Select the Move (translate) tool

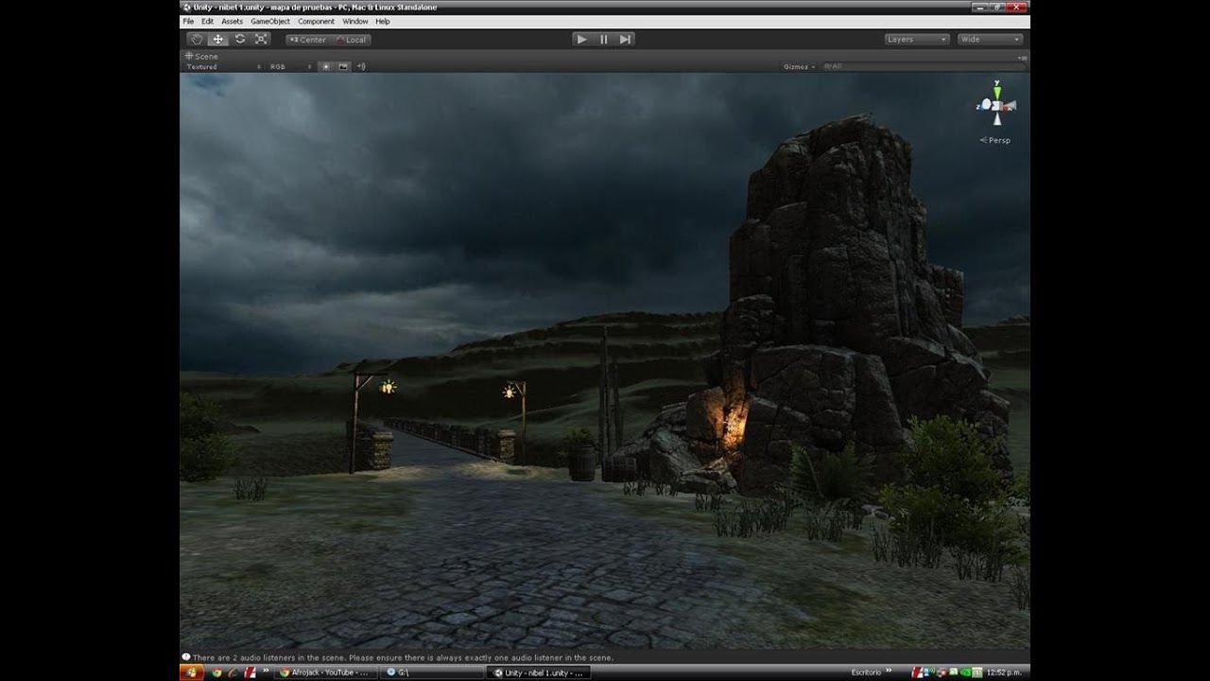click(x=218, y=39)
